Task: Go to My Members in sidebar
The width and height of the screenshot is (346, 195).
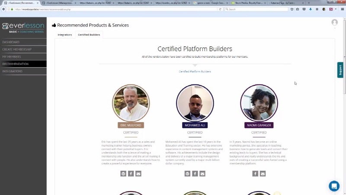Action: (x=23, y=57)
